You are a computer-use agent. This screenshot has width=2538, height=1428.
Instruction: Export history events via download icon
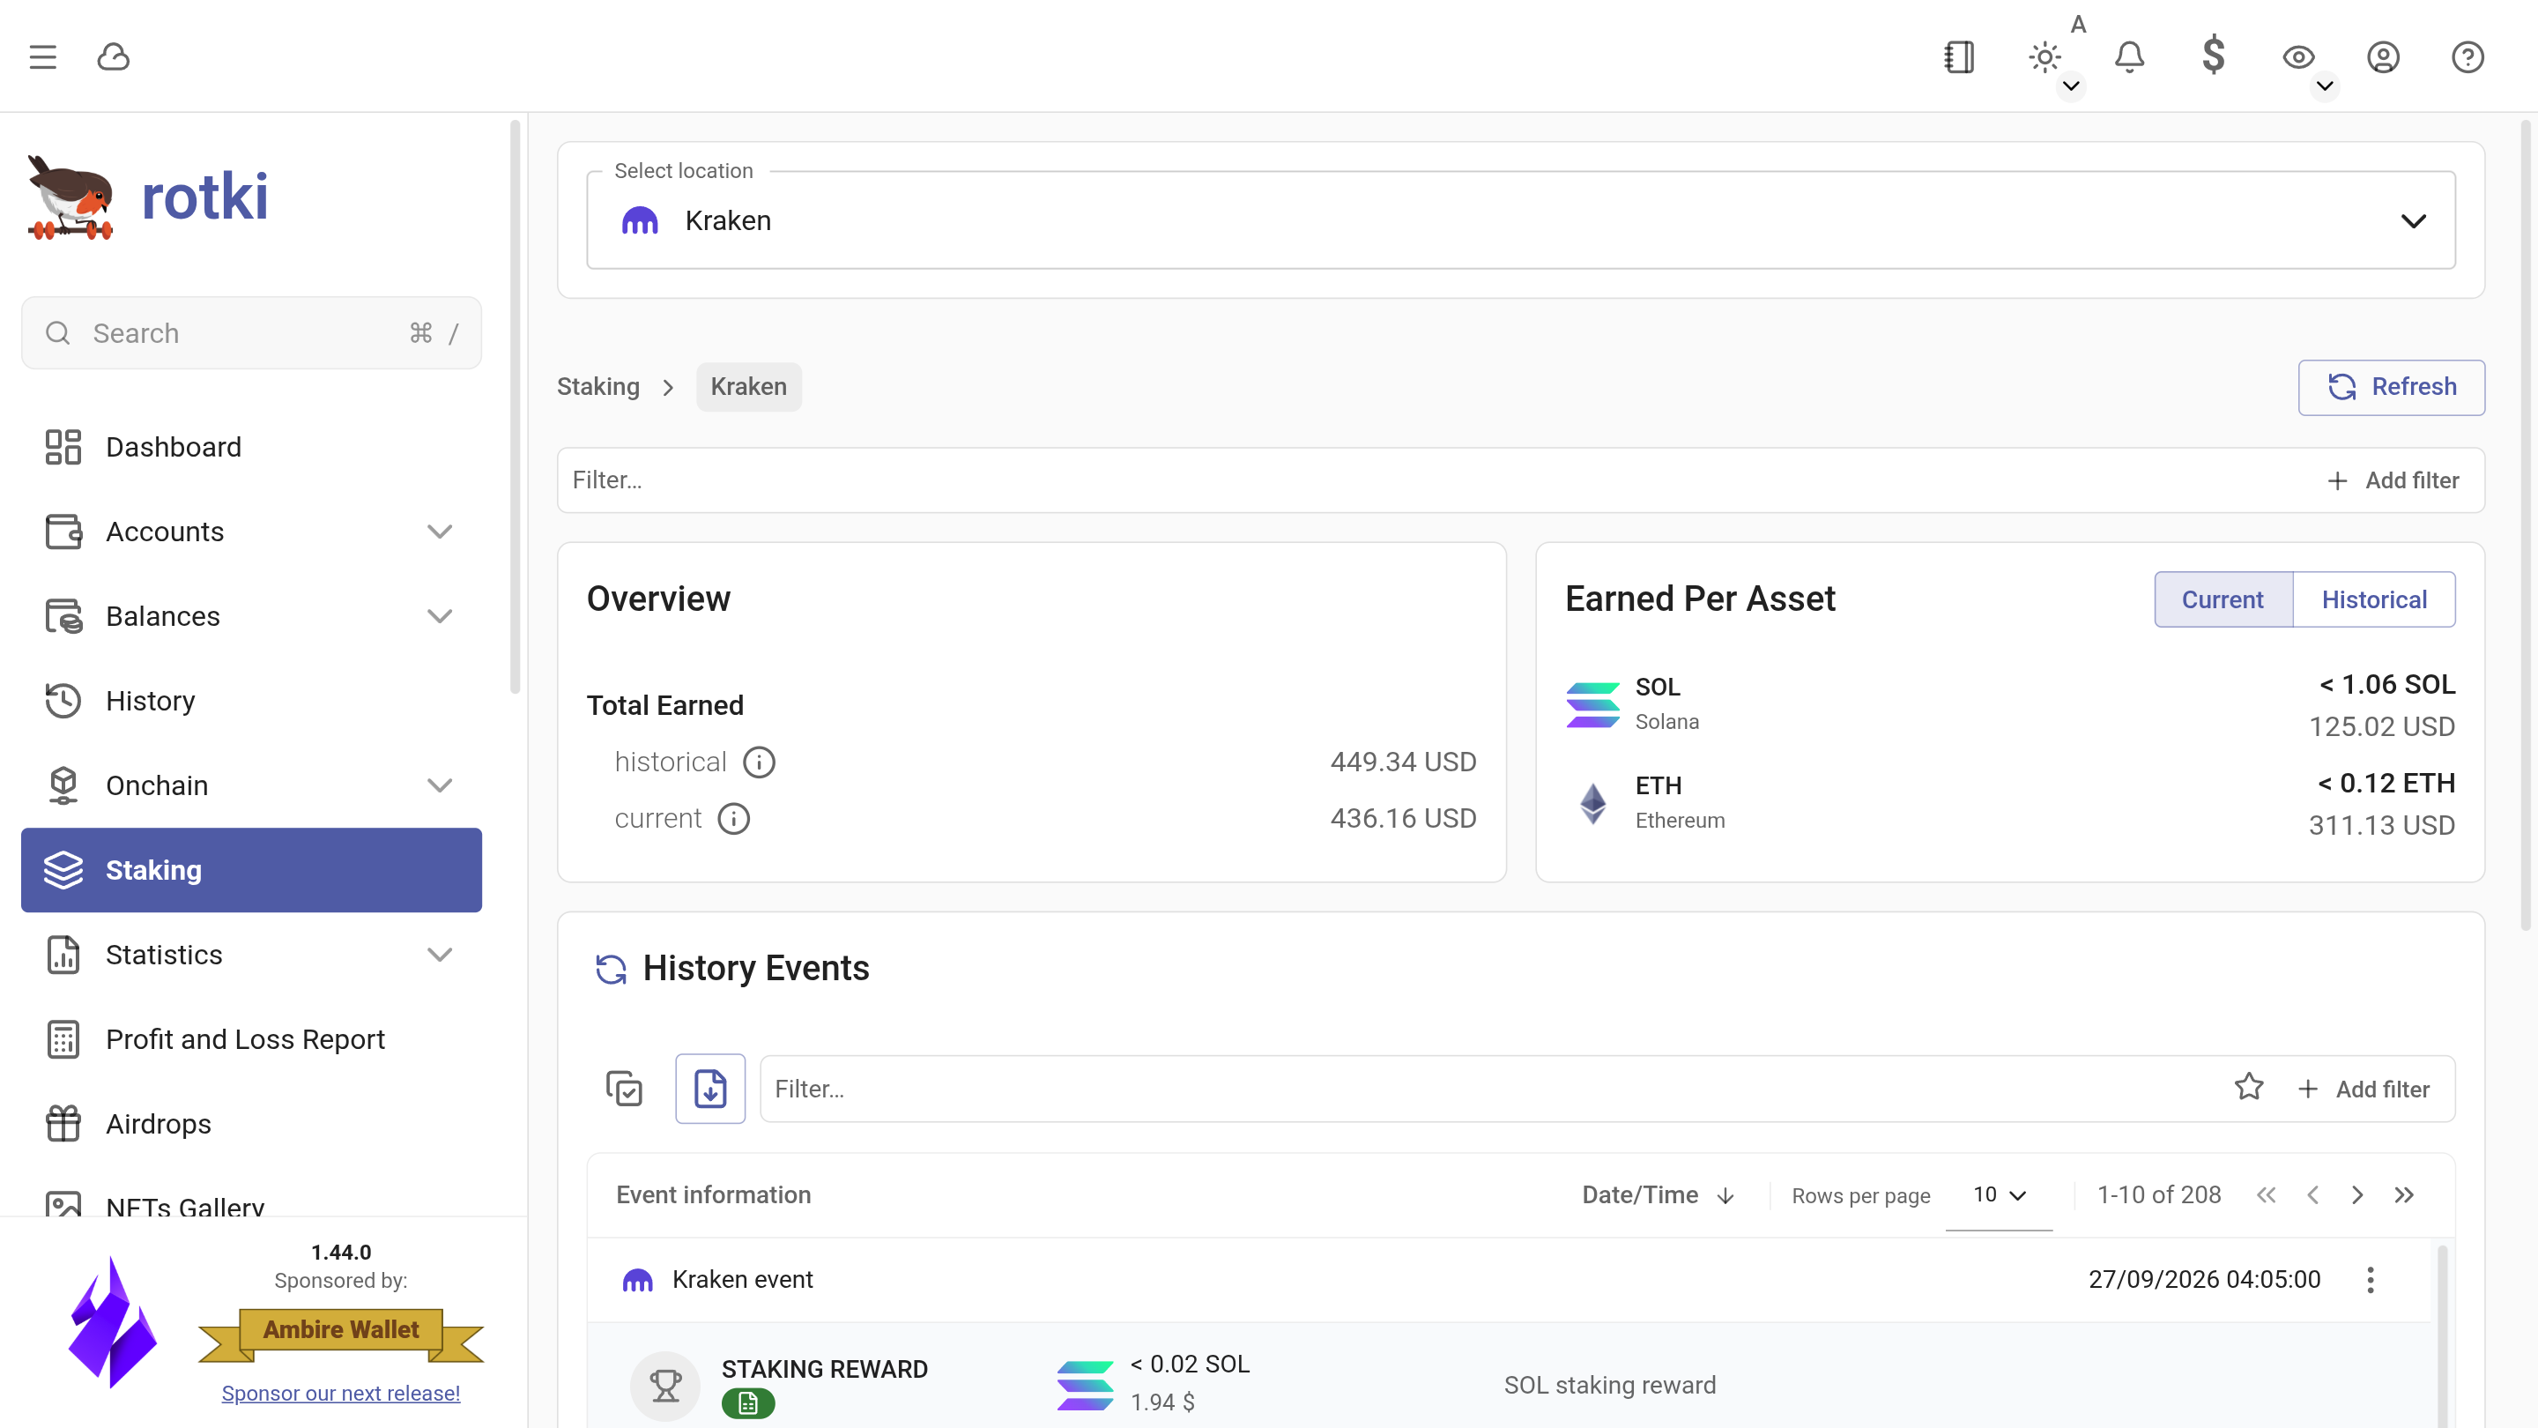tap(710, 1089)
